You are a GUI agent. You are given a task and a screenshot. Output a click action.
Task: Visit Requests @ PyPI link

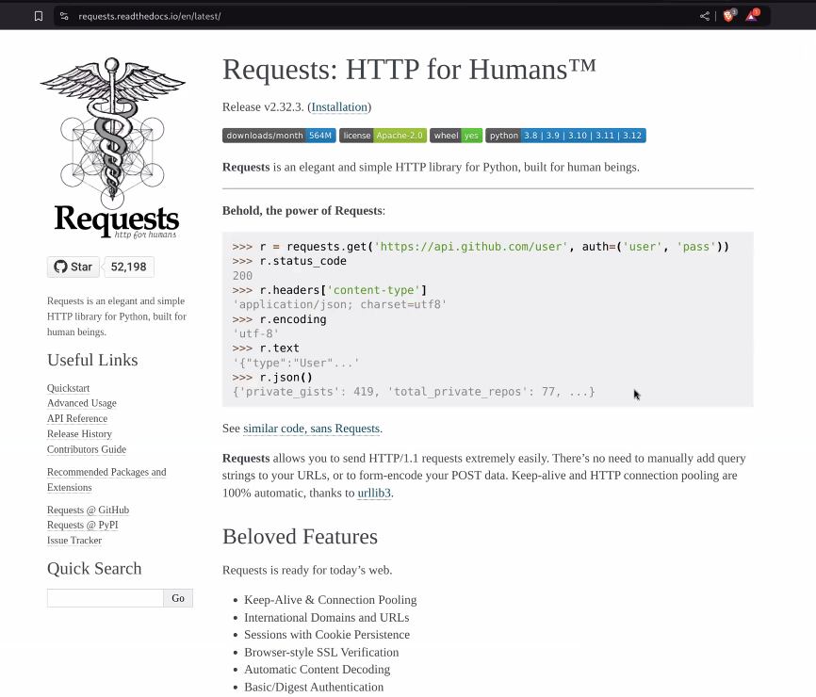[83, 526]
